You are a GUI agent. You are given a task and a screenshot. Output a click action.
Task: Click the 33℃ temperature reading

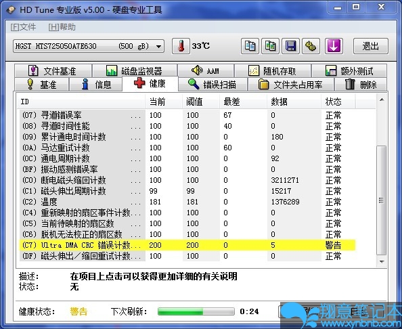point(201,46)
